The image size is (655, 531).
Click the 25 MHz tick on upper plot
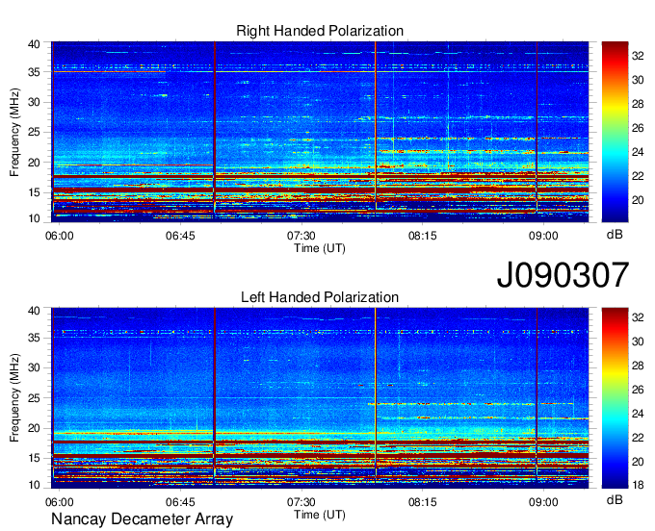35,133
